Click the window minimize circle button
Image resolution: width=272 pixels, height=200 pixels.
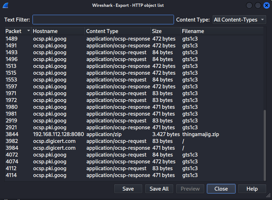[x=249, y=5]
